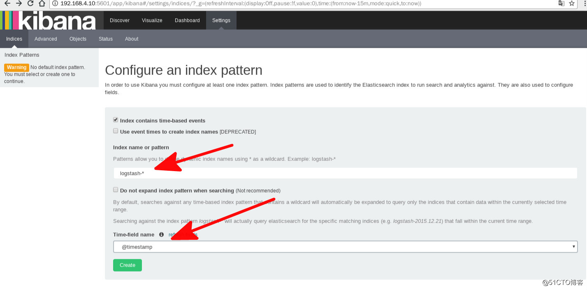This screenshot has height=290, width=587.
Task: Reload the page with the refresh icon
Action: (30, 3)
